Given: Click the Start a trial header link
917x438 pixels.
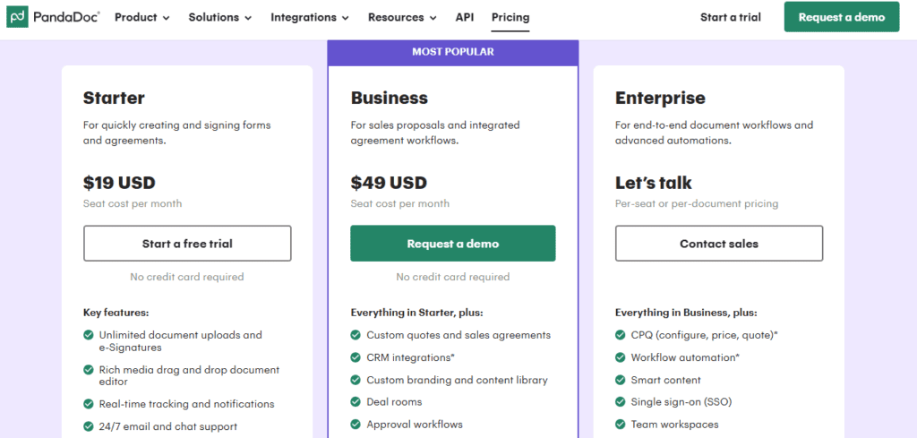Looking at the screenshot, I should click(729, 17).
